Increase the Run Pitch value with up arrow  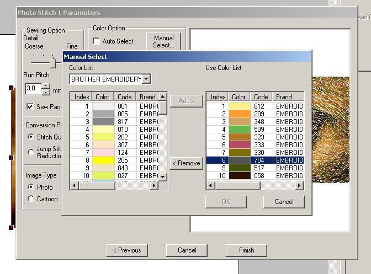45,85
